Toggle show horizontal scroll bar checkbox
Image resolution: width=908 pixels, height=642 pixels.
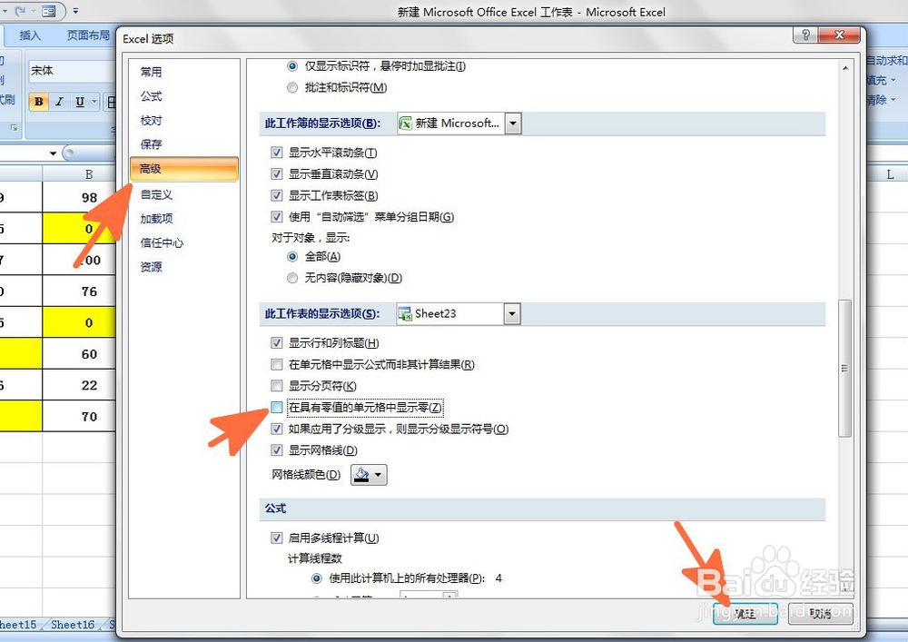(x=277, y=153)
